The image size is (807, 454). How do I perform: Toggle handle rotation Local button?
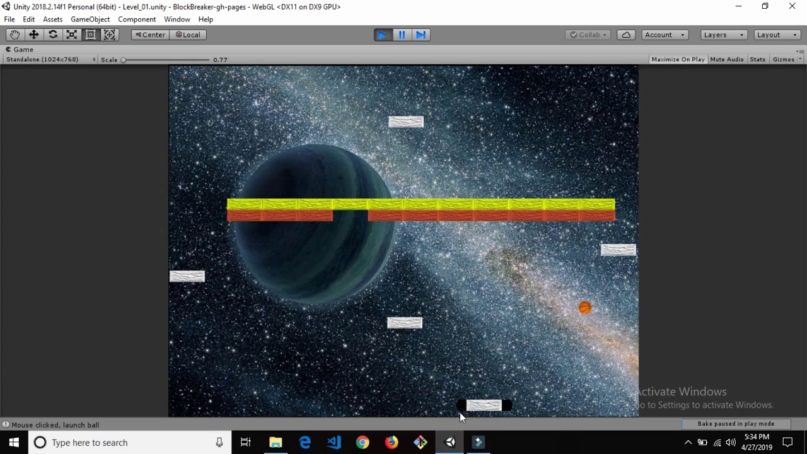(x=188, y=35)
